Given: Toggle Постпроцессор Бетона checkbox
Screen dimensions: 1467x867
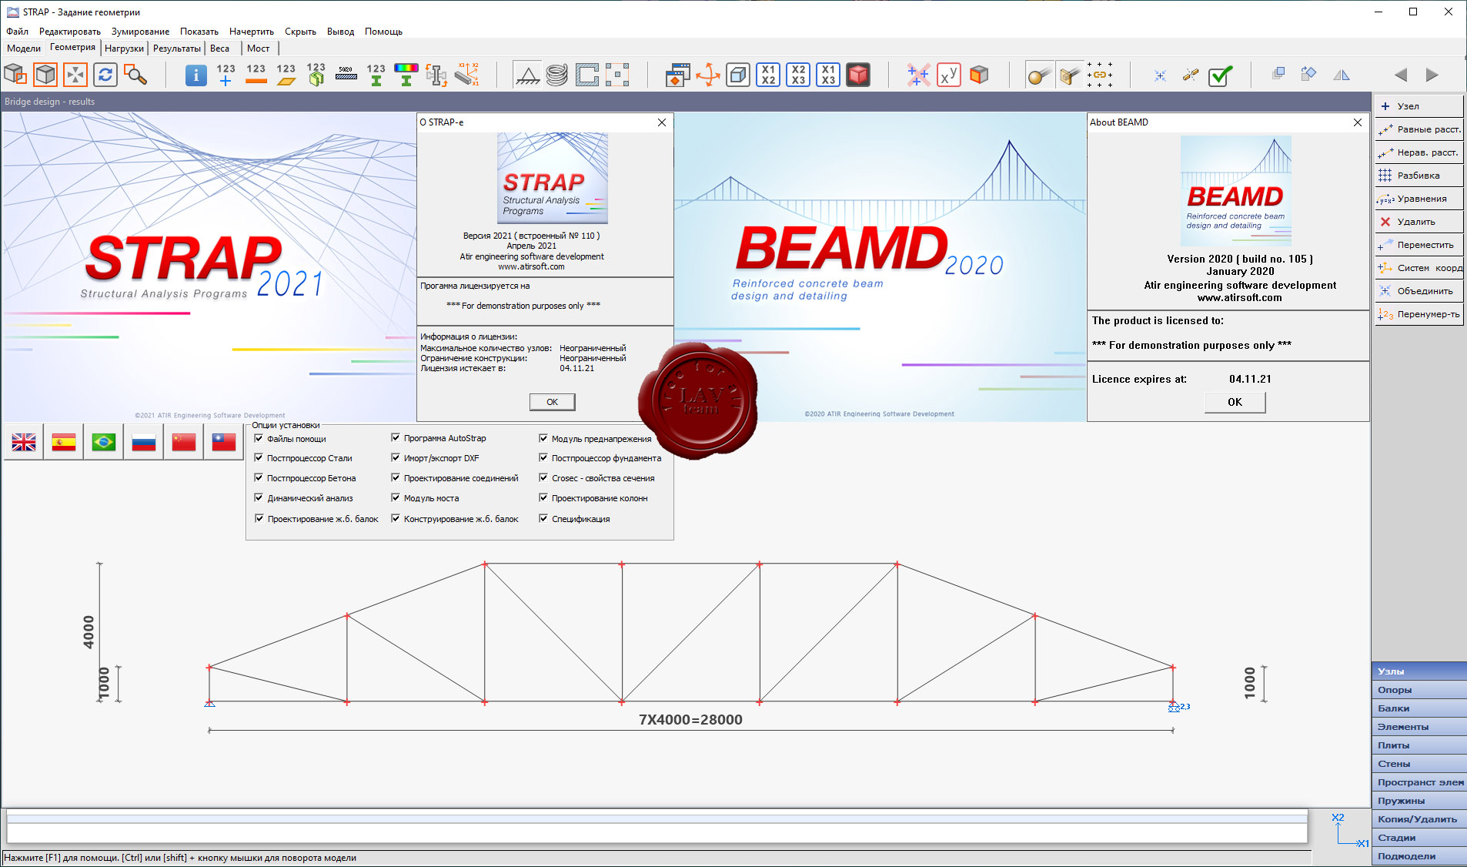Looking at the screenshot, I should (259, 478).
